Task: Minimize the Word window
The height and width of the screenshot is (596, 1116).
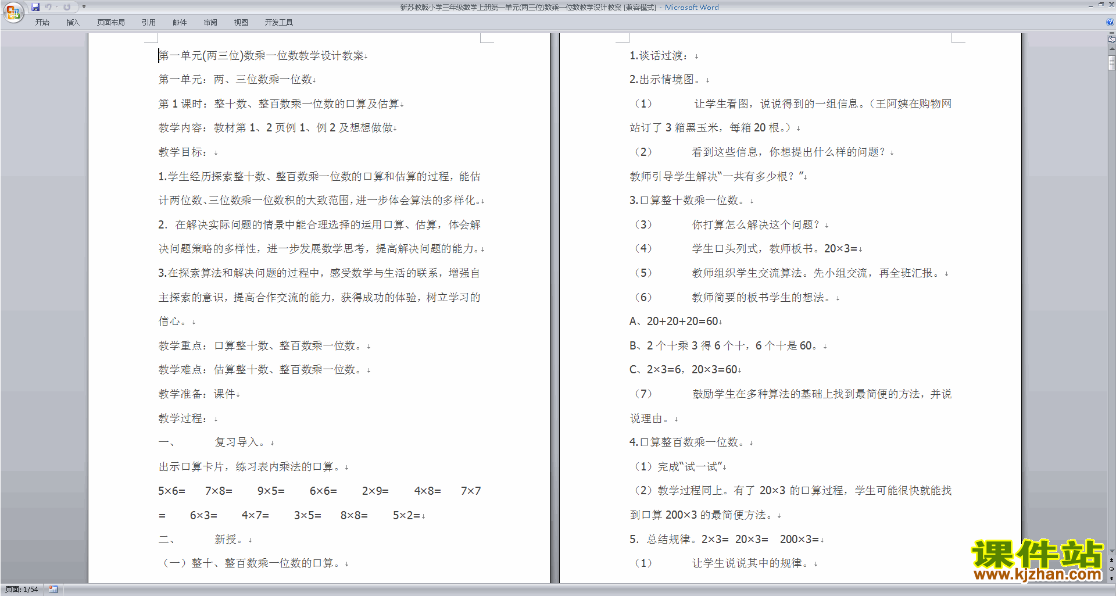Action: pyautogui.click(x=1090, y=5)
